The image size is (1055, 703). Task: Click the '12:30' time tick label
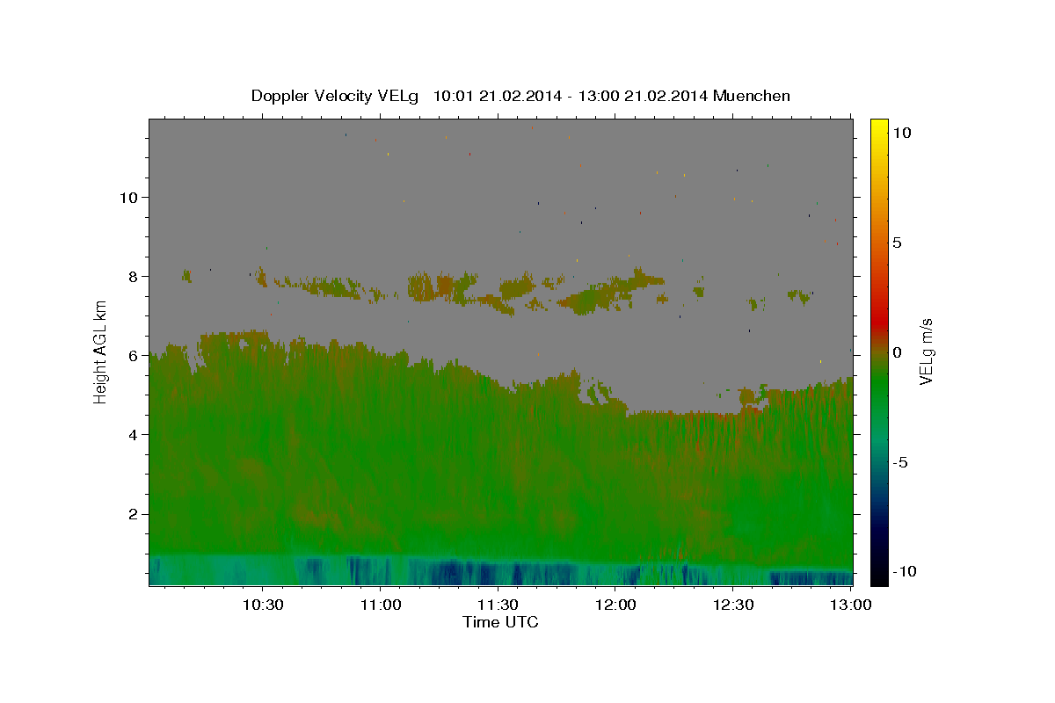pos(733,605)
